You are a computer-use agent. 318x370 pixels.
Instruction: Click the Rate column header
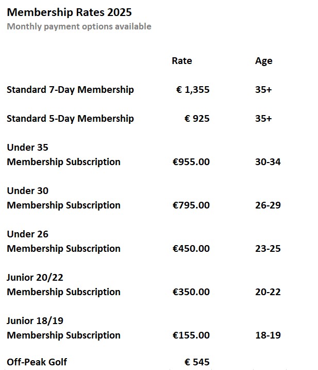181,61
